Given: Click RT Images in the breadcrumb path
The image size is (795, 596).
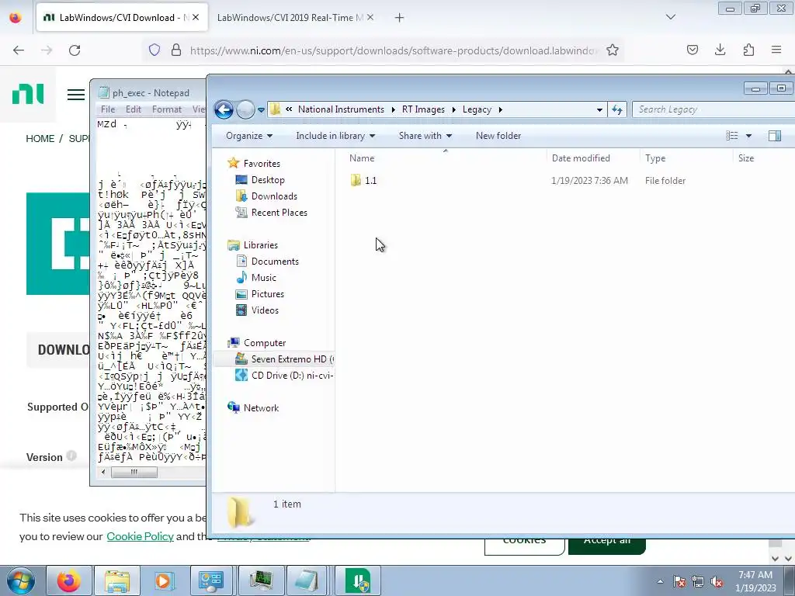Looking at the screenshot, I should [x=423, y=109].
